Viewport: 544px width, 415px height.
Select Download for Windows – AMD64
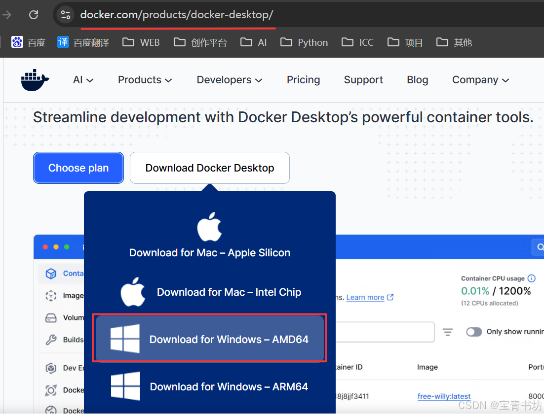click(x=209, y=339)
